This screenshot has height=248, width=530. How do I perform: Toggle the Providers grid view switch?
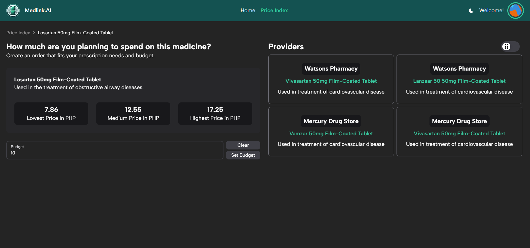pos(510,46)
